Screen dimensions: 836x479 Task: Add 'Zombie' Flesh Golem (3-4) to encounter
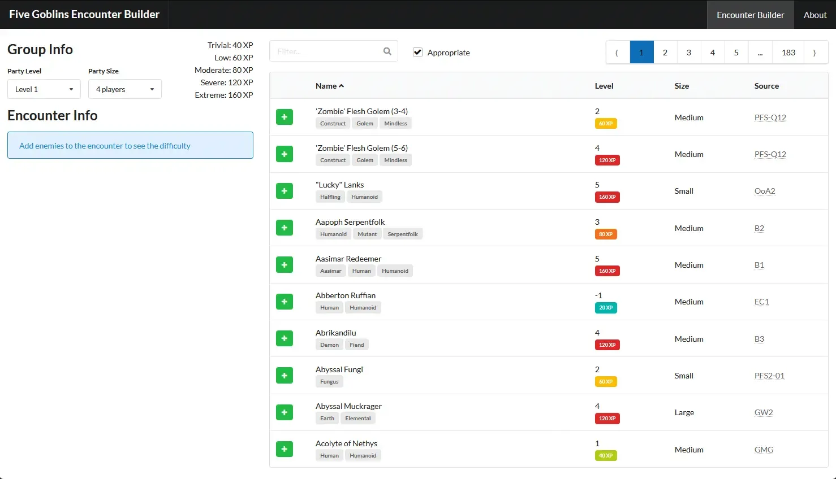pos(285,117)
